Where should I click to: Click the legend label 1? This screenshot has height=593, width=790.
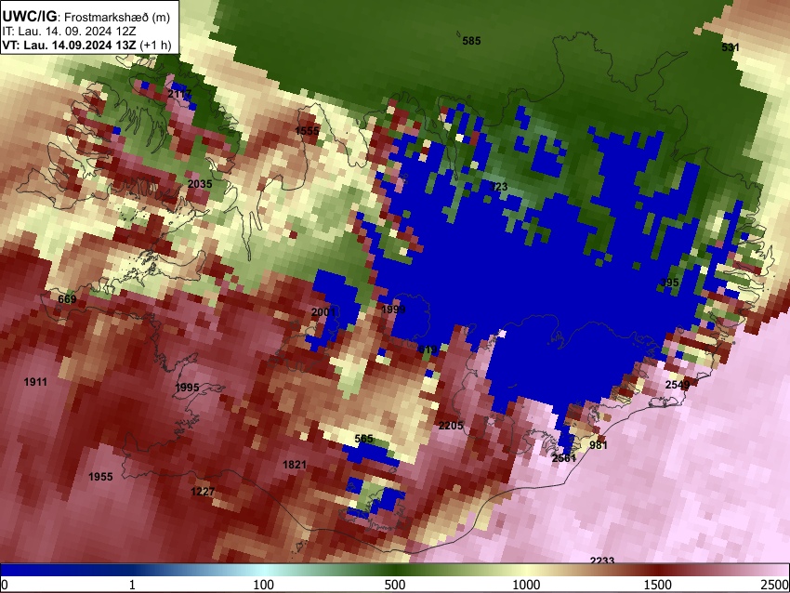(132, 585)
